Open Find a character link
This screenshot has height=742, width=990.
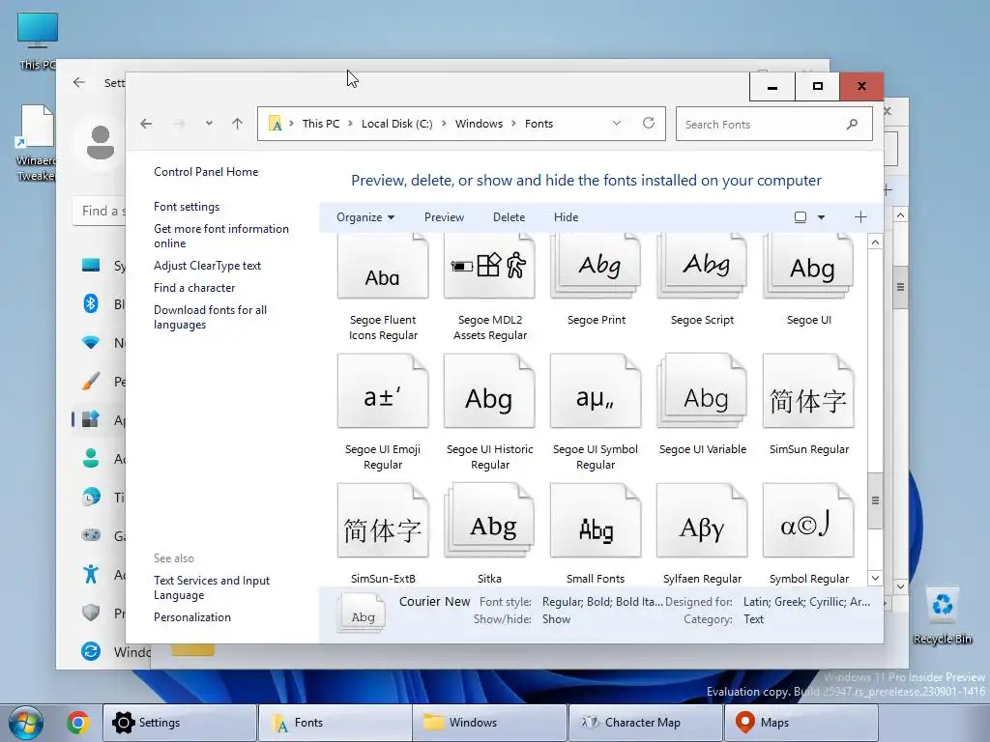[193, 288]
